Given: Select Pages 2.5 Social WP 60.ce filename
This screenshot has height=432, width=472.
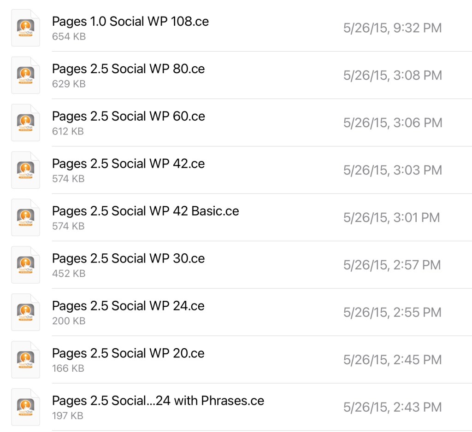Looking at the screenshot, I should click(x=128, y=117).
